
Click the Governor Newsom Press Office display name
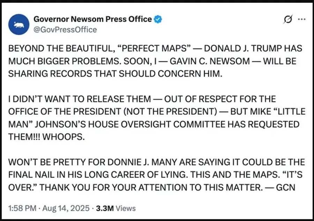coord(93,19)
